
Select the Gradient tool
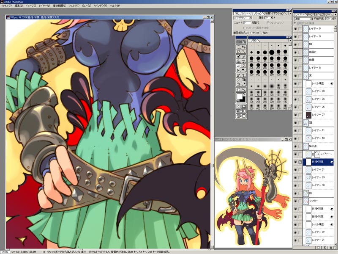244,80
